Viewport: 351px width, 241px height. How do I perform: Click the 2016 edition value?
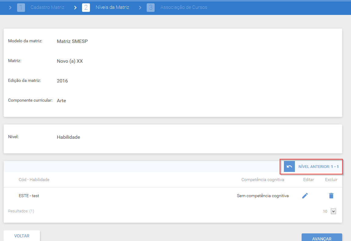click(62, 81)
